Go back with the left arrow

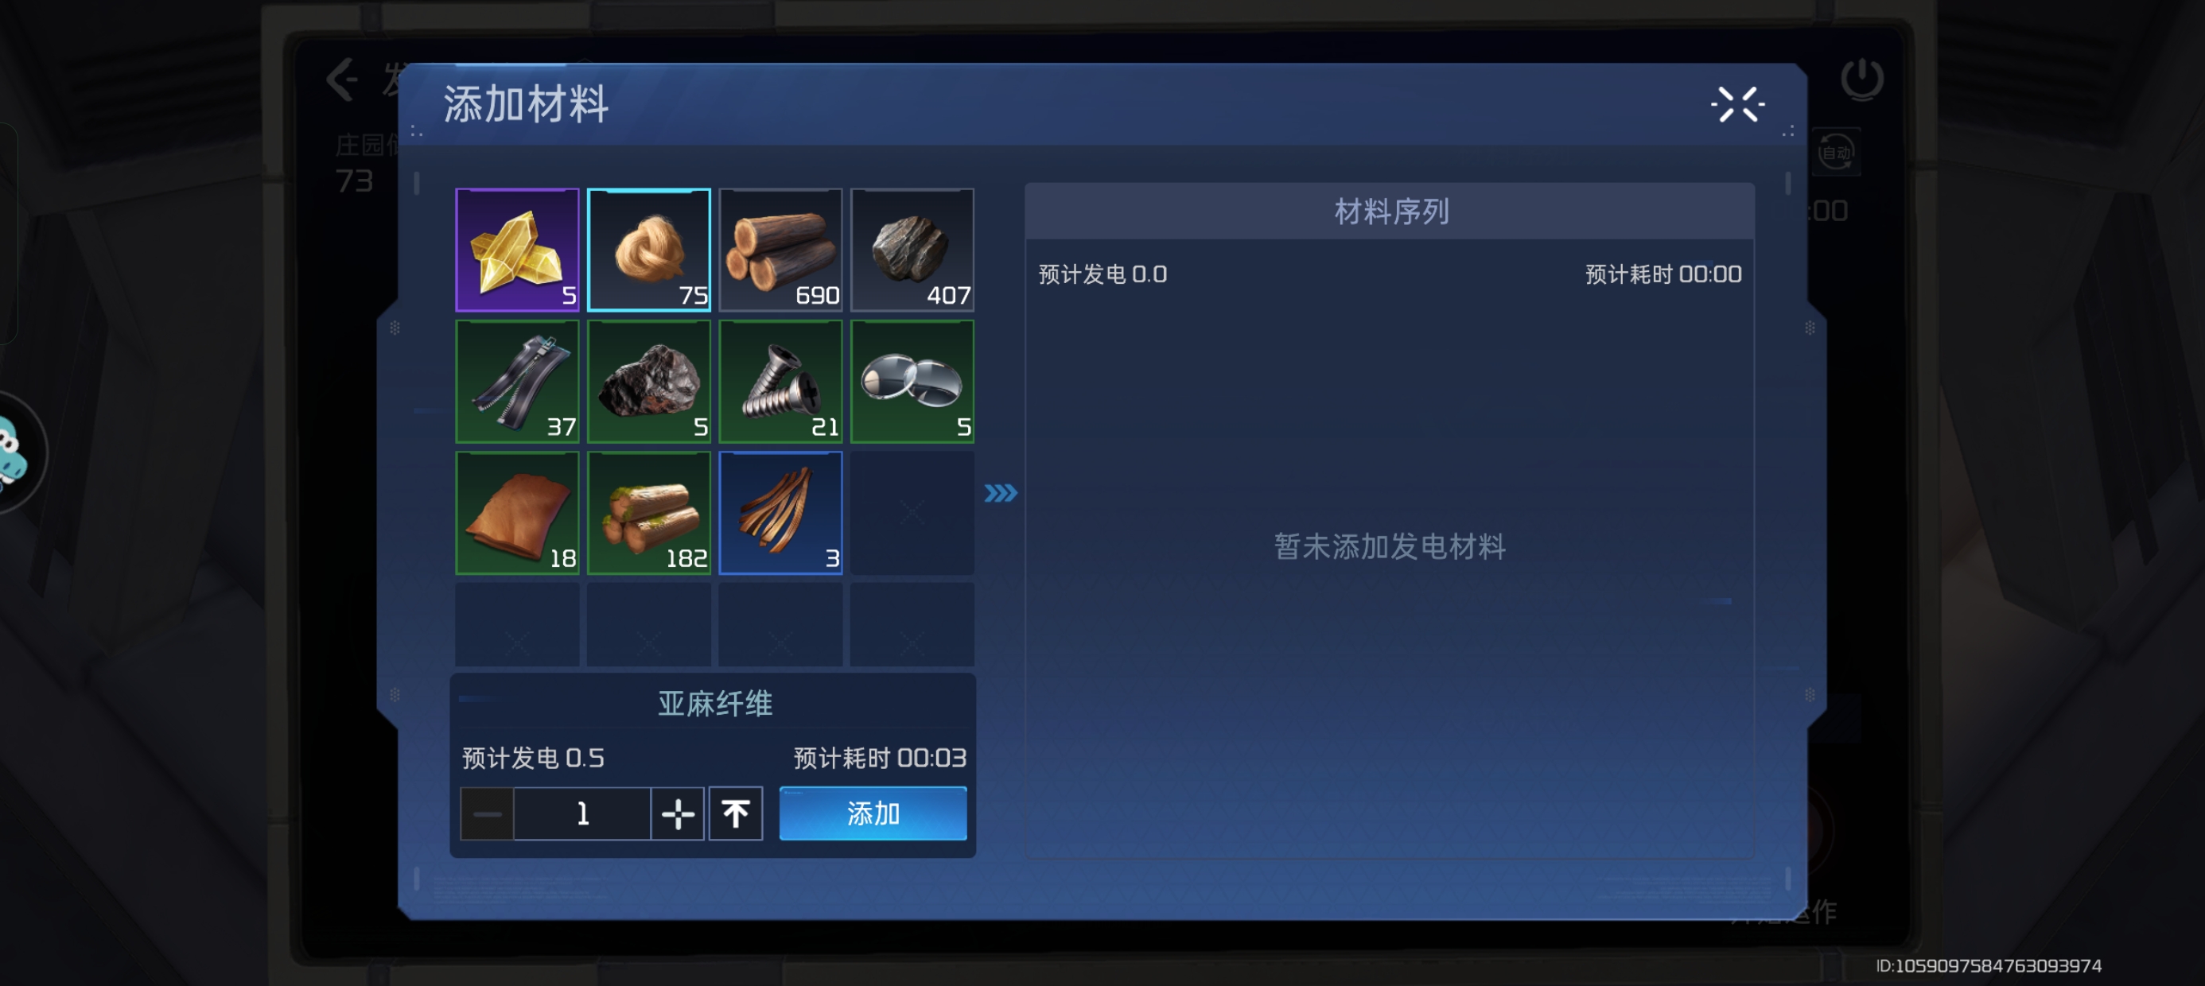pos(341,80)
